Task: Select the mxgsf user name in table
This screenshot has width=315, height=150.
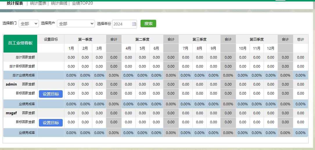Action: [x=11, y=113]
